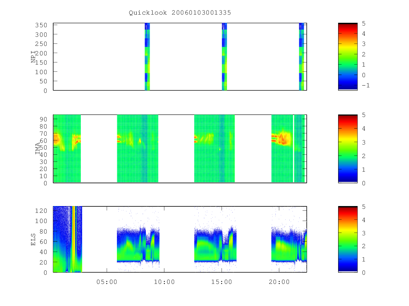The height and width of the screenshot is (306, 409).
Task: Click the ELS data block starting near 06:00
Action: (138, 245)
